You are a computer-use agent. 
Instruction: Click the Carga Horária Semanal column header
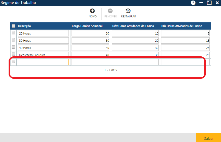87,26
